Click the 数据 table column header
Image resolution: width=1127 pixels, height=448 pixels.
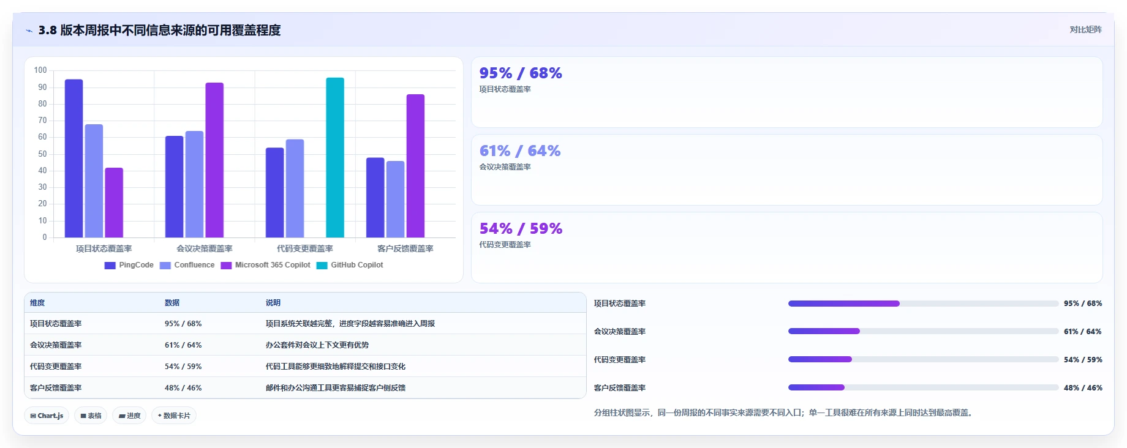click(x=172, y=303)
